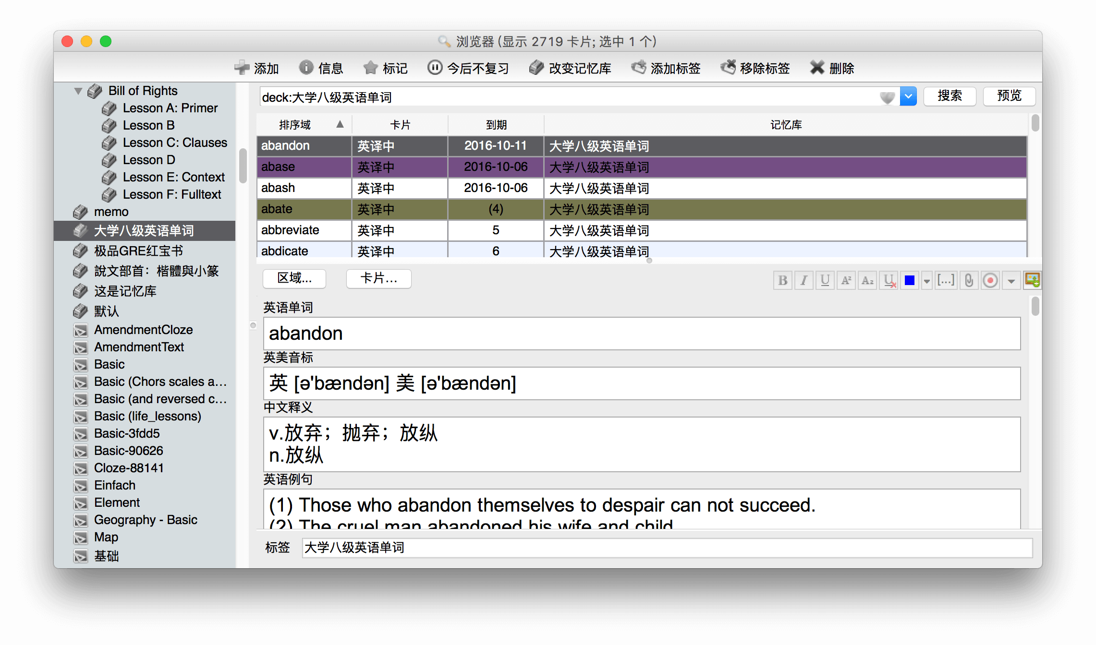Click the 英美音标 phonetics field

coord(642,383)
